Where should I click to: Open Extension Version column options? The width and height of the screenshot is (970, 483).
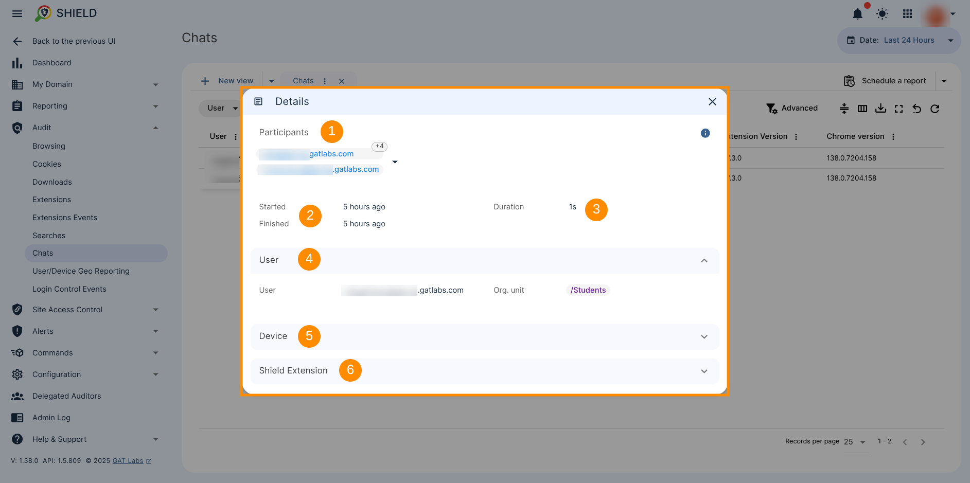coord(796,137)
